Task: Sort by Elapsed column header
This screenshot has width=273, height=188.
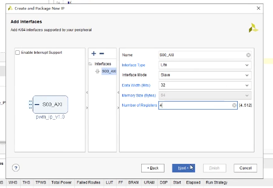Action: [193, 182]
